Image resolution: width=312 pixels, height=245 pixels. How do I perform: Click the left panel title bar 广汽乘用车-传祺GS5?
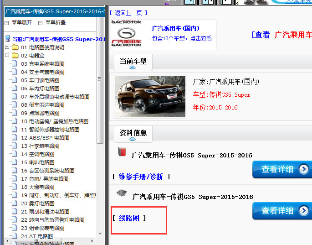[55, 11]
